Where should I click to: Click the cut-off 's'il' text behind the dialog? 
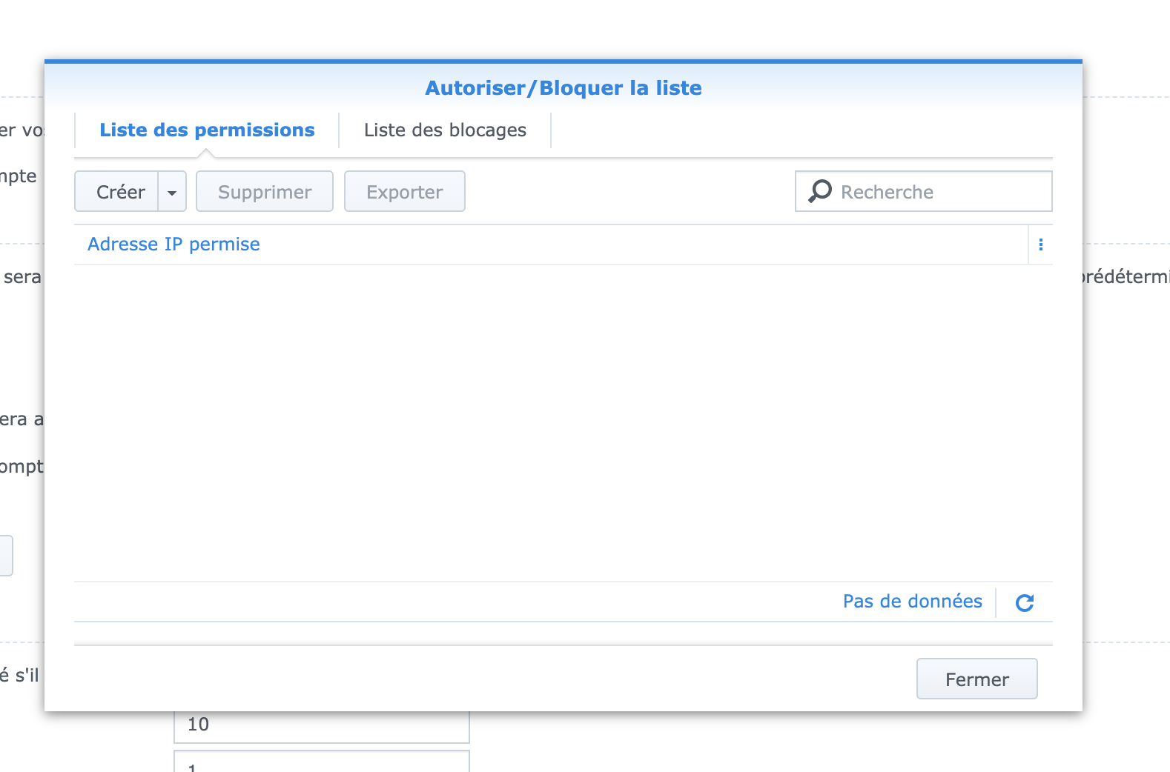(x=20, y=676)
